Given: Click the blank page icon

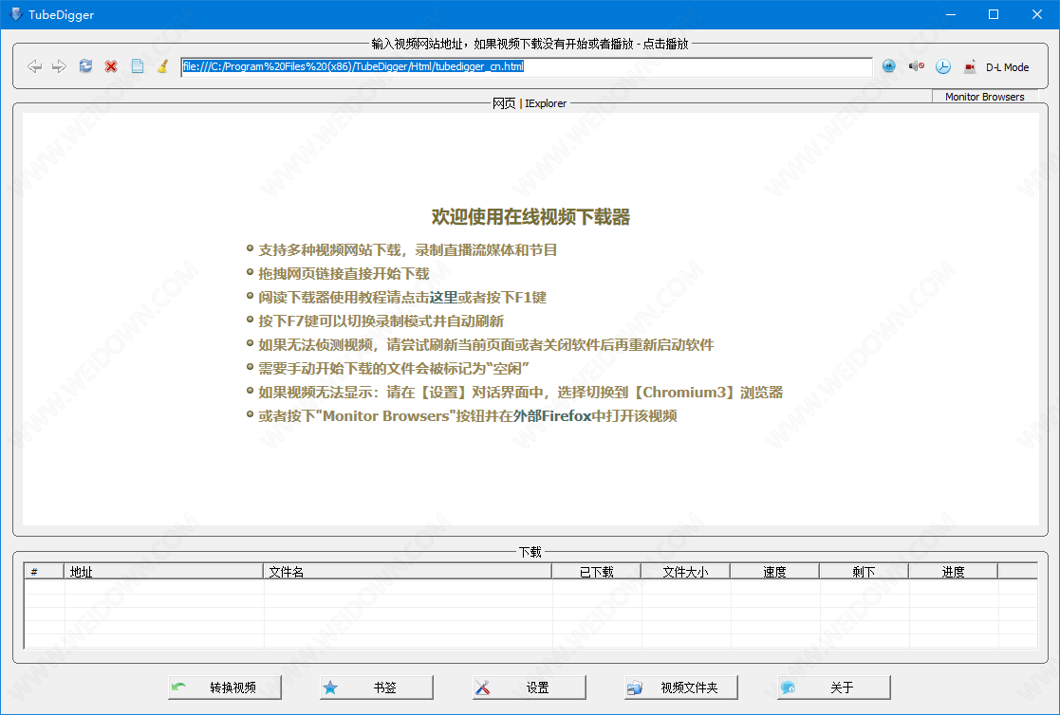Looking at the screenshot, I should point(138,65).
